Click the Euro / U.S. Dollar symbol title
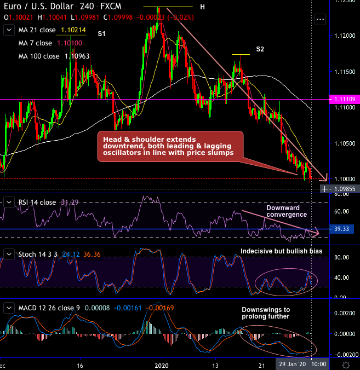Screen dimensions: 360x370 38,7
